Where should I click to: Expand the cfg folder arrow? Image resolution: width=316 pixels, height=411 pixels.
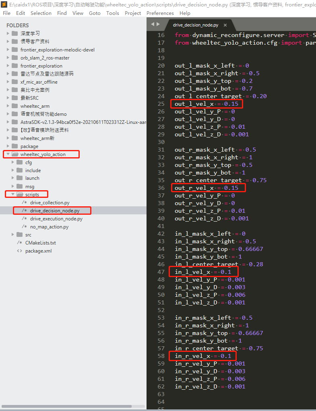coord(12,162)
